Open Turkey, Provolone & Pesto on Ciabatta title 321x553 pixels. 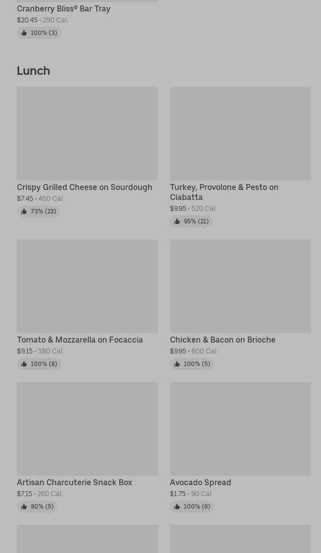pos(224,192)
